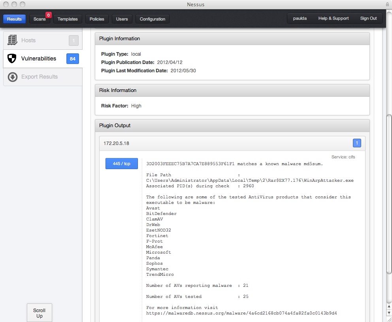The width and height of the screenshot is (392, 322).
Task: Click Symantec in the AntiVirus list
Action: [157, 269]
